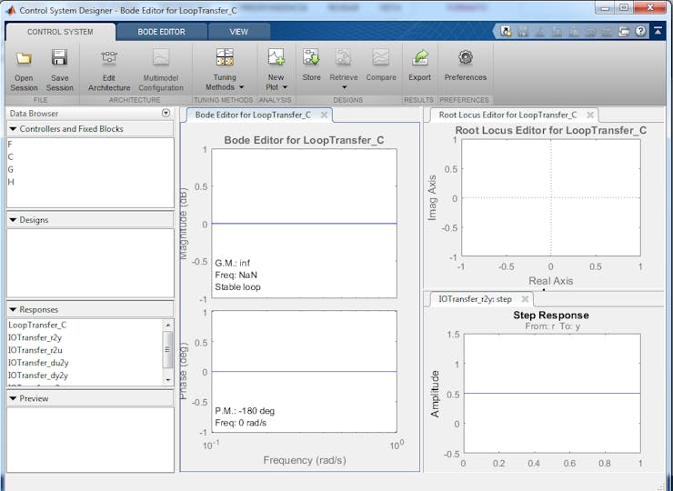Select controller block C in list
The image size is (673, 491).
[11, 156]
